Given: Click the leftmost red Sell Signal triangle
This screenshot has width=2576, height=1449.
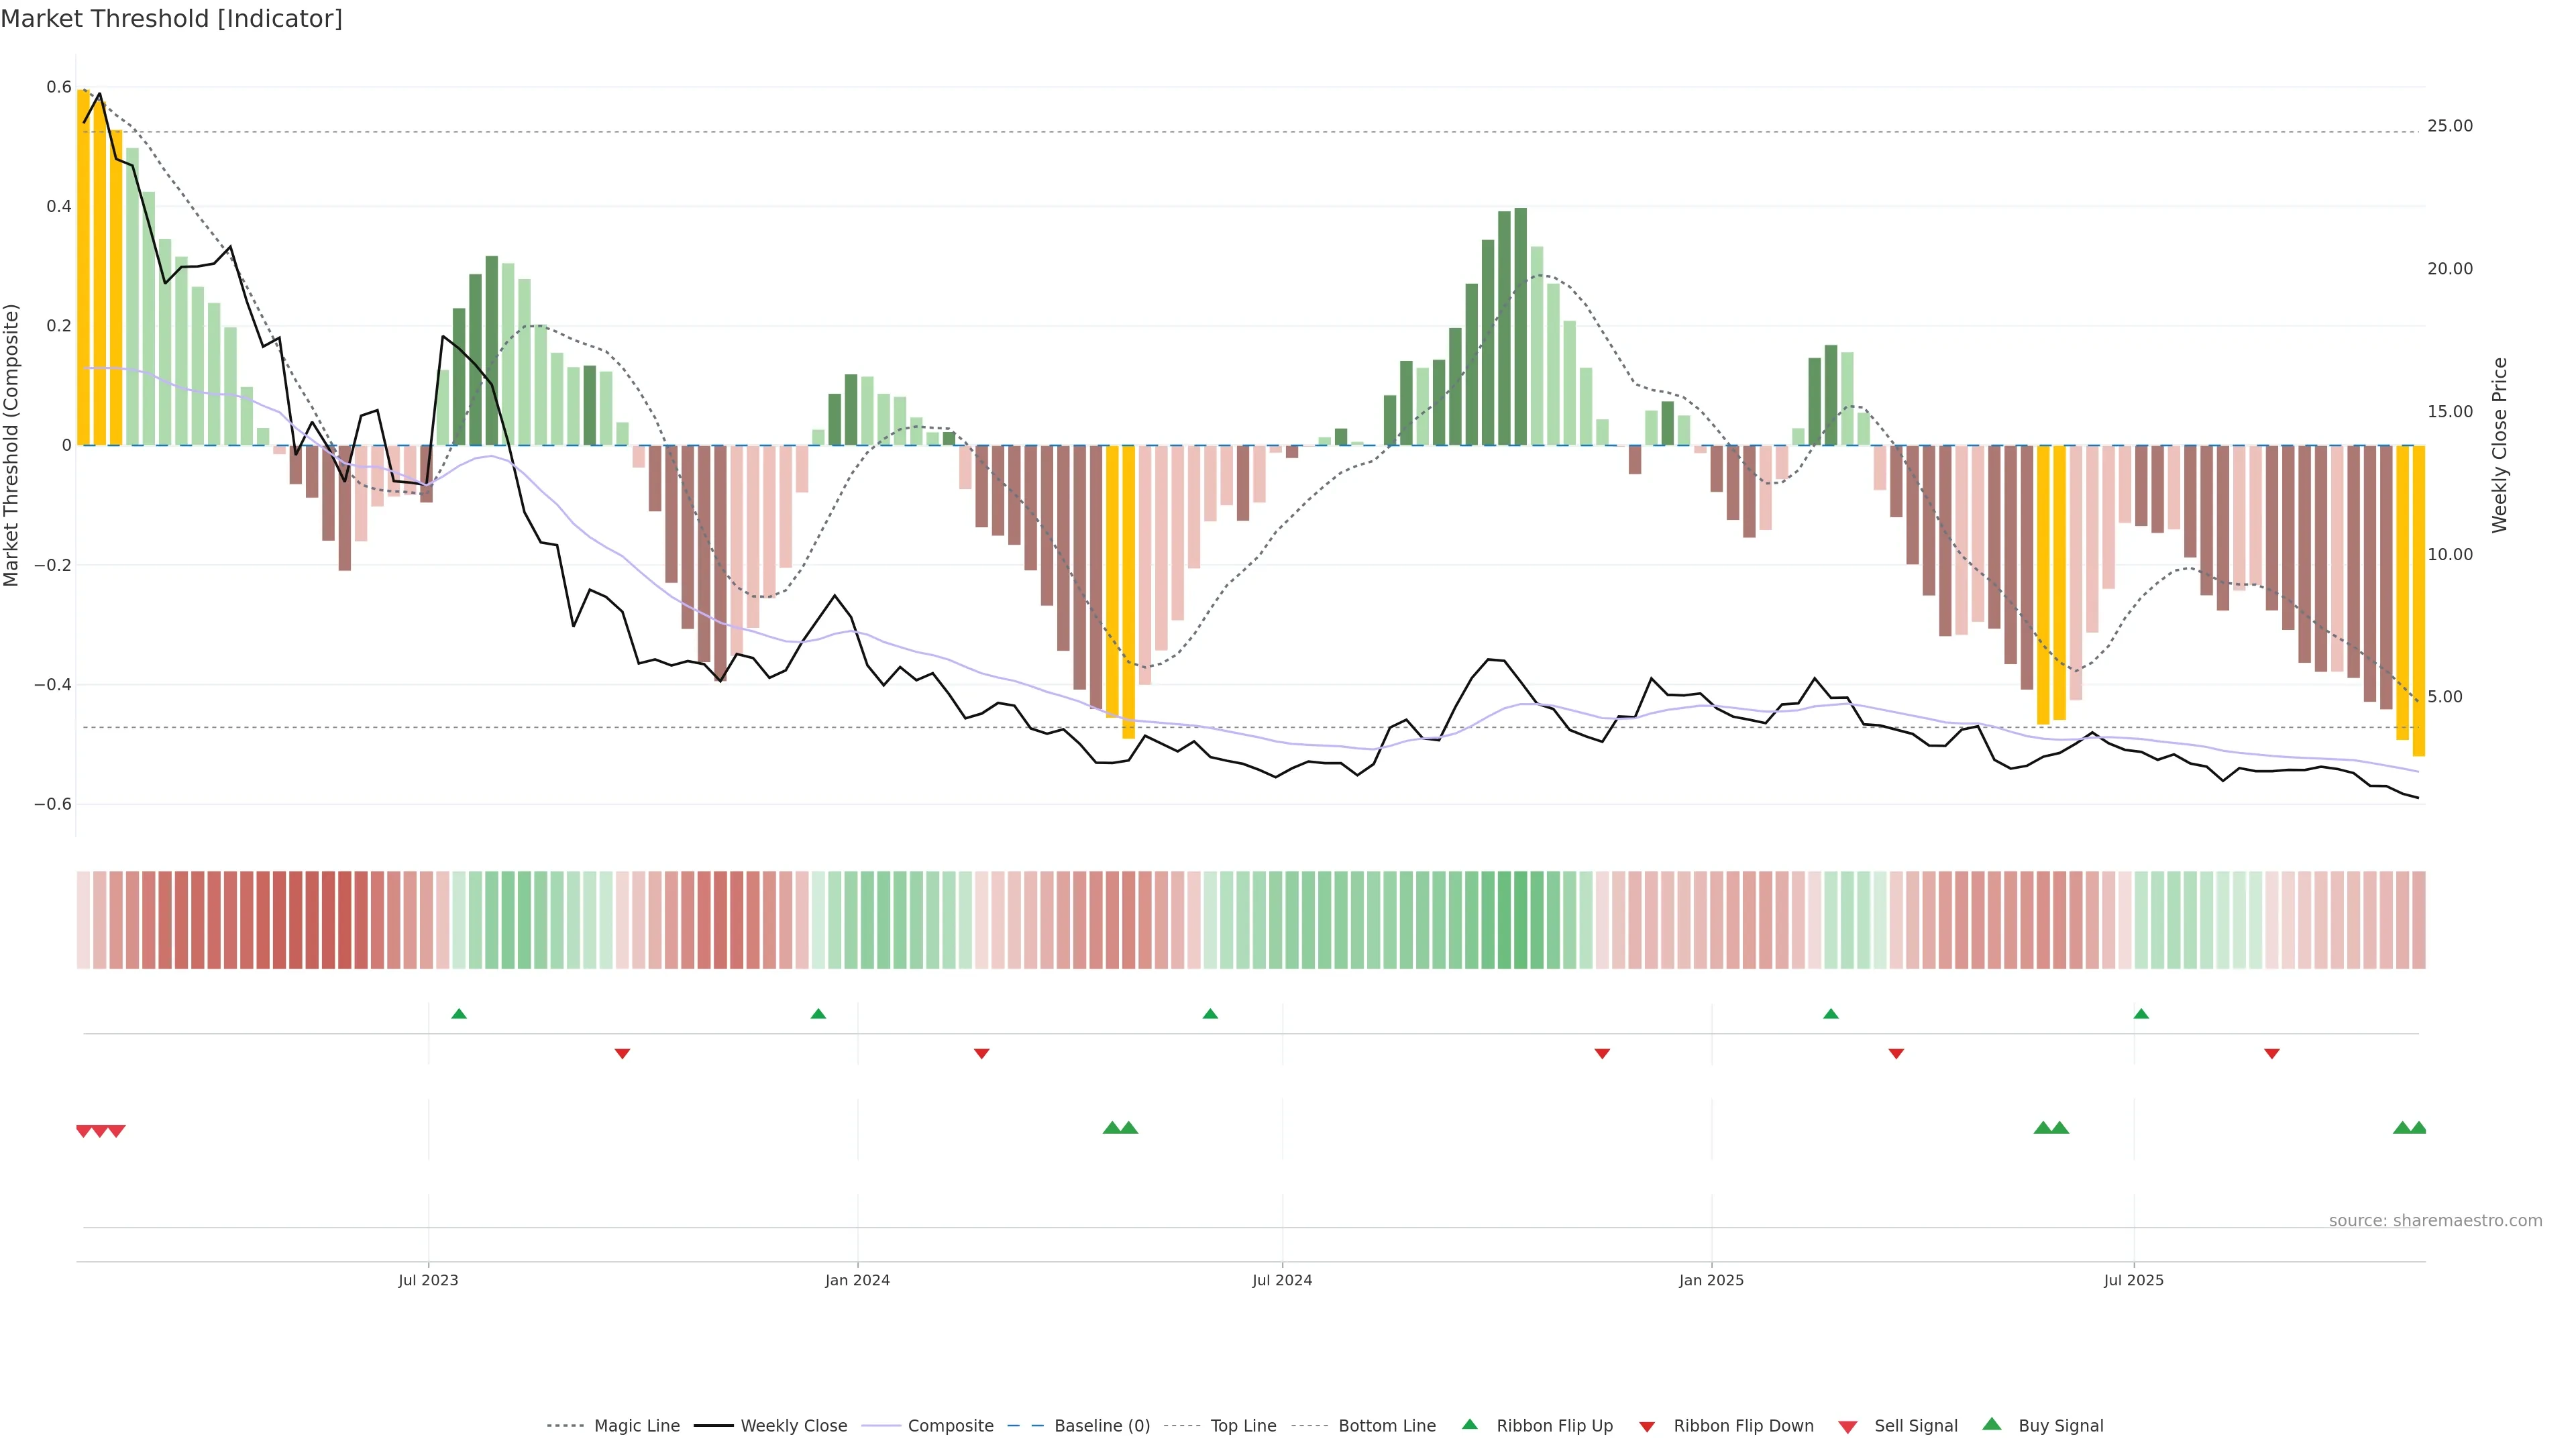Looking at the screenshot, I should (x=84, y=1131).
